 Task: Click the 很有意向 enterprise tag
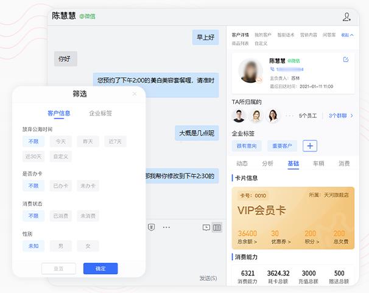(247, 146)
